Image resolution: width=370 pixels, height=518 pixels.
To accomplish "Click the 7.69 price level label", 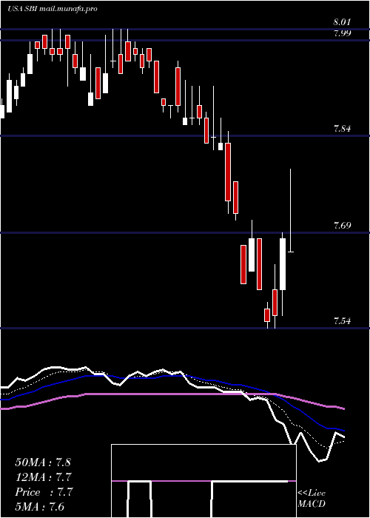I will tap(342, 226).
